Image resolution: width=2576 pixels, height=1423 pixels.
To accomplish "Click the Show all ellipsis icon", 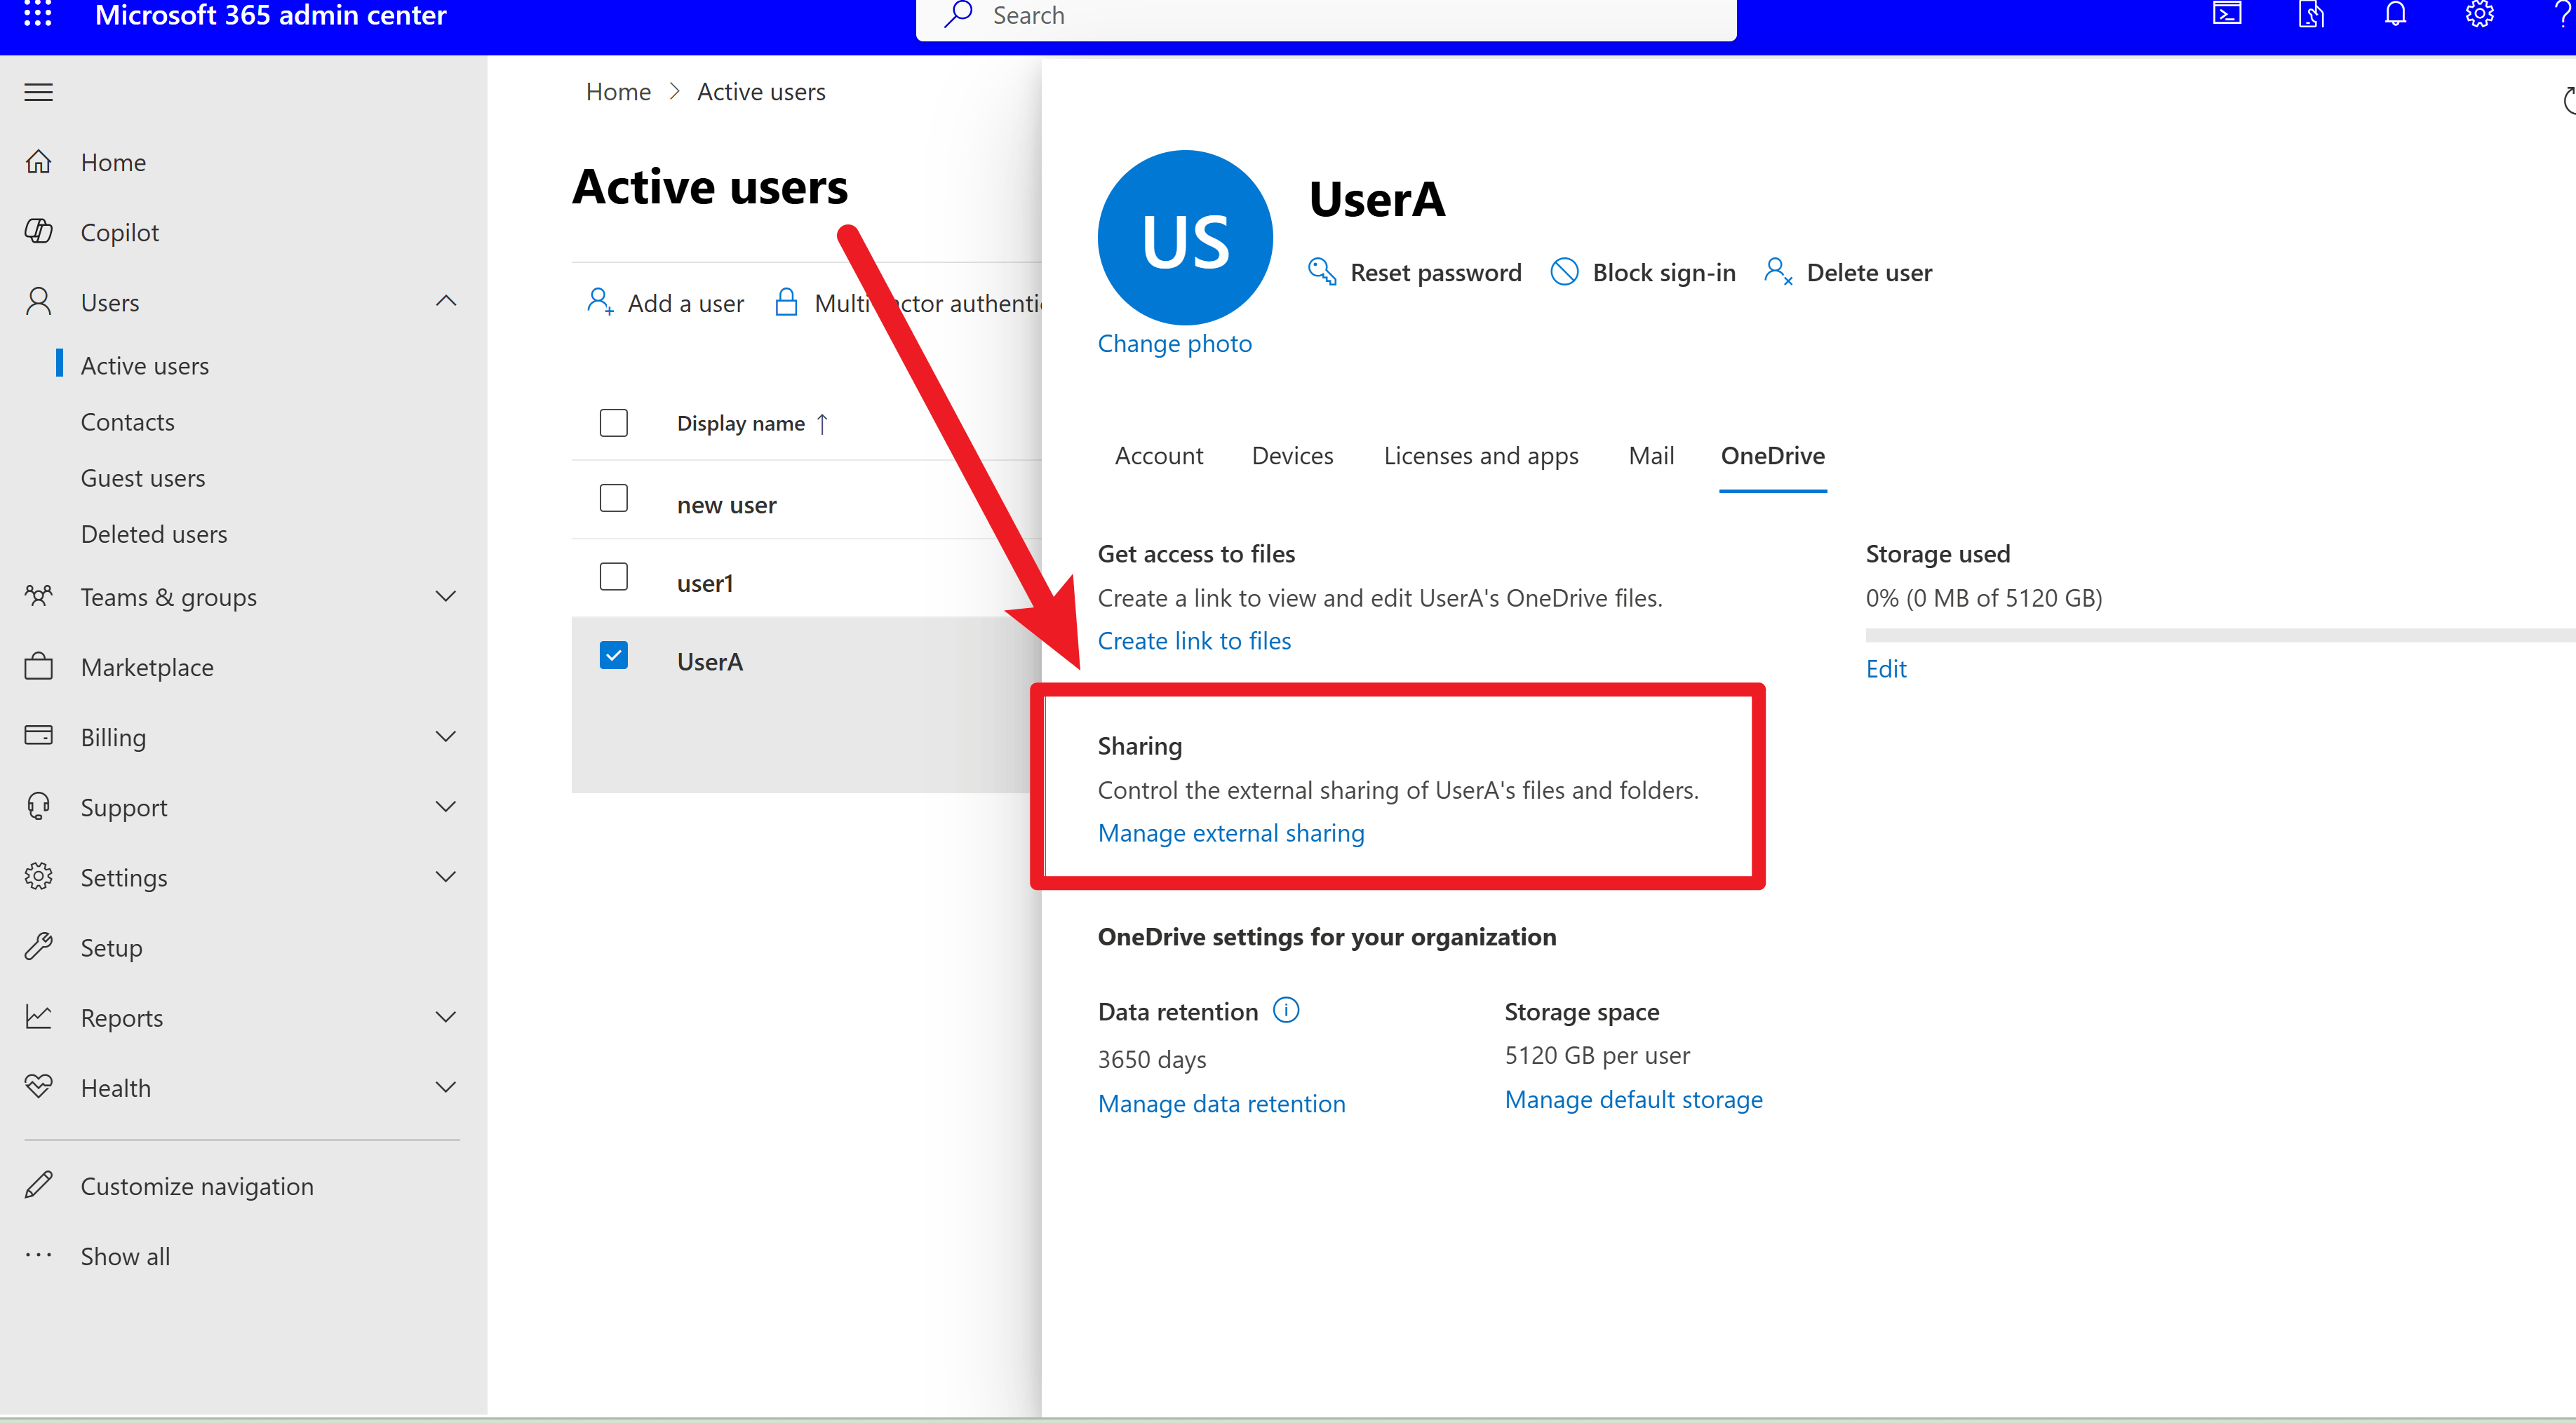I will (38, 1256).
